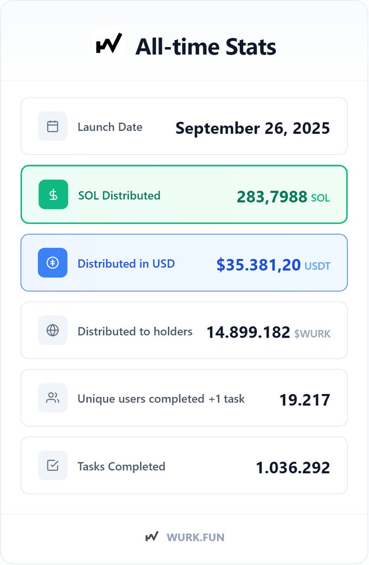Click the small WURK logo in the footer
Screen dimensions: 369x565
152,537
